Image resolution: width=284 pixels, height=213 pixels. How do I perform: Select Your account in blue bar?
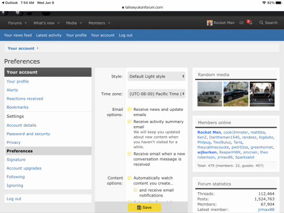tap(103, 35)
